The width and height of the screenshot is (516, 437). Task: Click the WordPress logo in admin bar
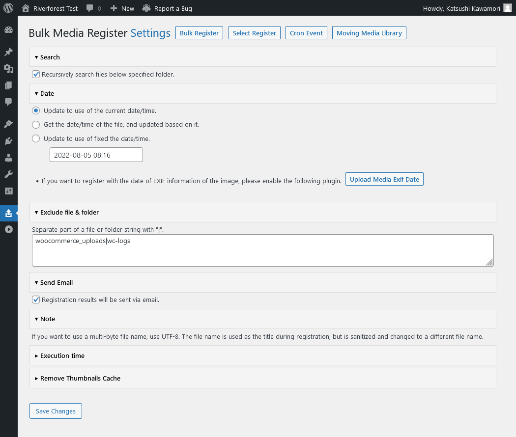coord(8,8)
